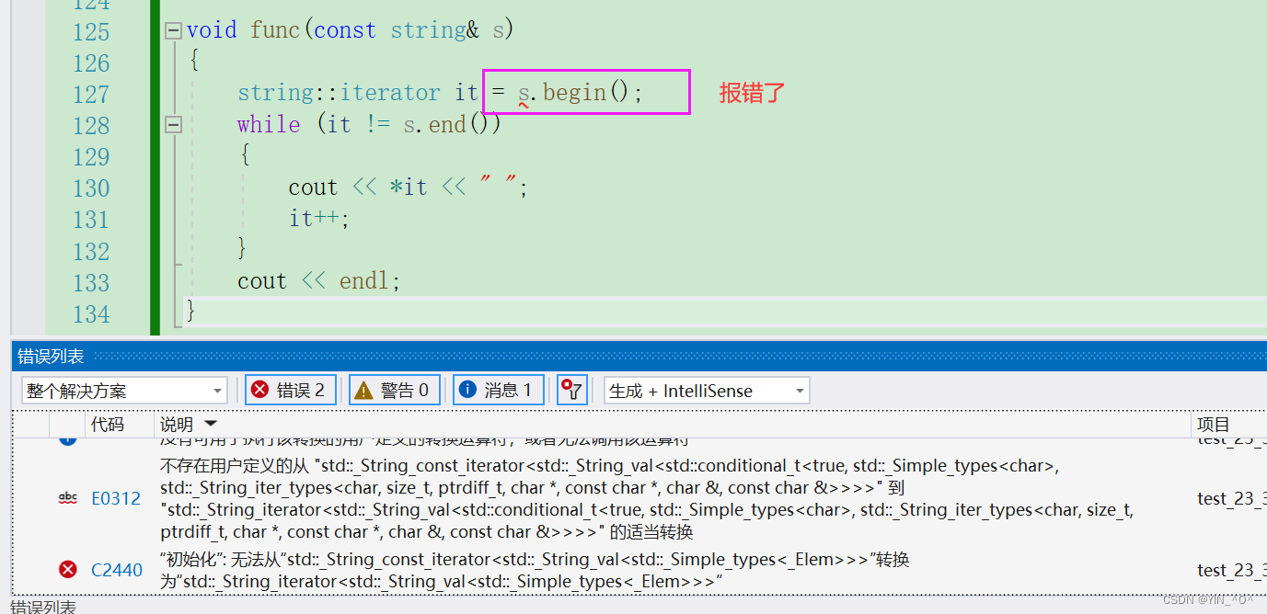Toggle the 警告 0 warnings filter
The image size is (1267, 614).
(x=395, y=390)
